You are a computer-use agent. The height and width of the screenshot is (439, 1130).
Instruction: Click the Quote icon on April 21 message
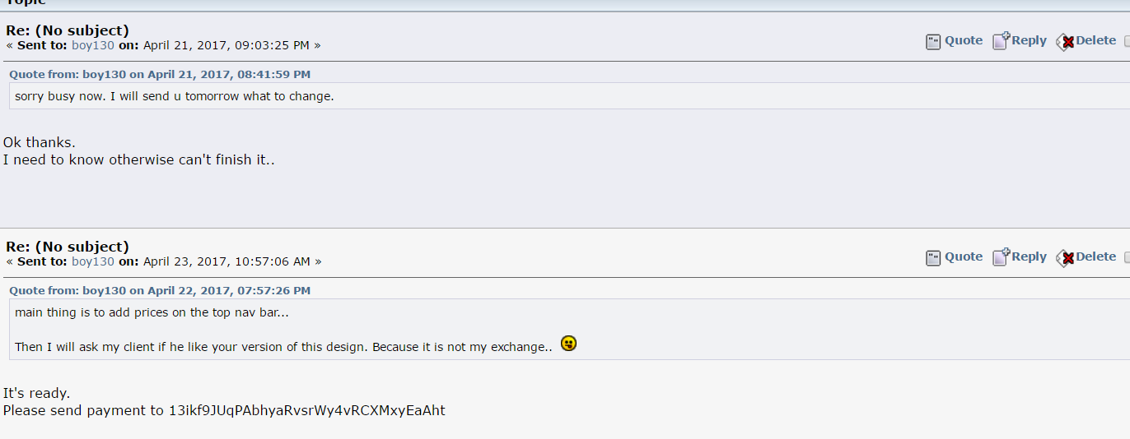click(933, 42)
